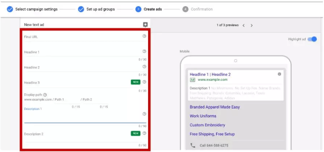
Task: Click the info icon in the mobile ad preview
Action: point(279,74)
